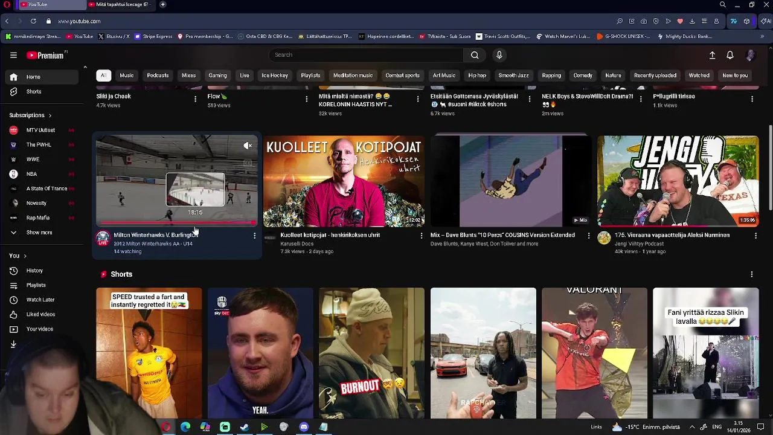
Task: Click inside the YouTube search field
Action: pyautogui.click(x=366, y=55)
